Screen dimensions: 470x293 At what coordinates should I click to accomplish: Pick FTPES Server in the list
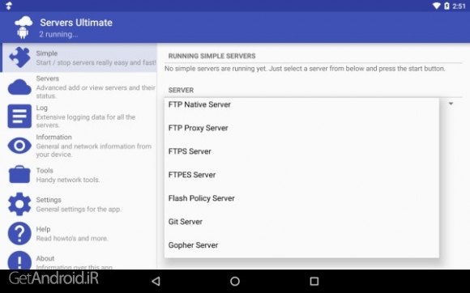[x=301, y=175]
